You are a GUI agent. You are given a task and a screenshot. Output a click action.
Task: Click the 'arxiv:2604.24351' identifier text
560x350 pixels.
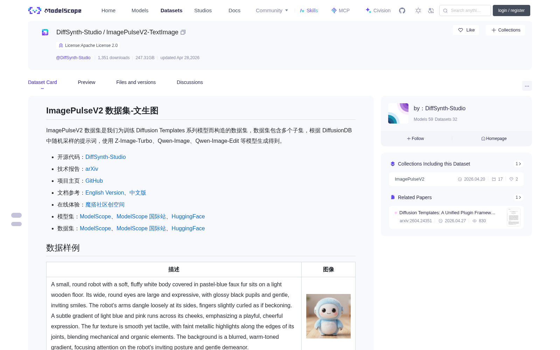pyautogui.click(x=416, y=221)
